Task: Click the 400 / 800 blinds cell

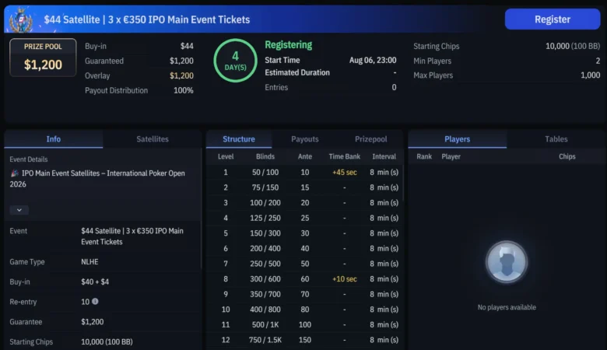Action: tap(265, 310)
